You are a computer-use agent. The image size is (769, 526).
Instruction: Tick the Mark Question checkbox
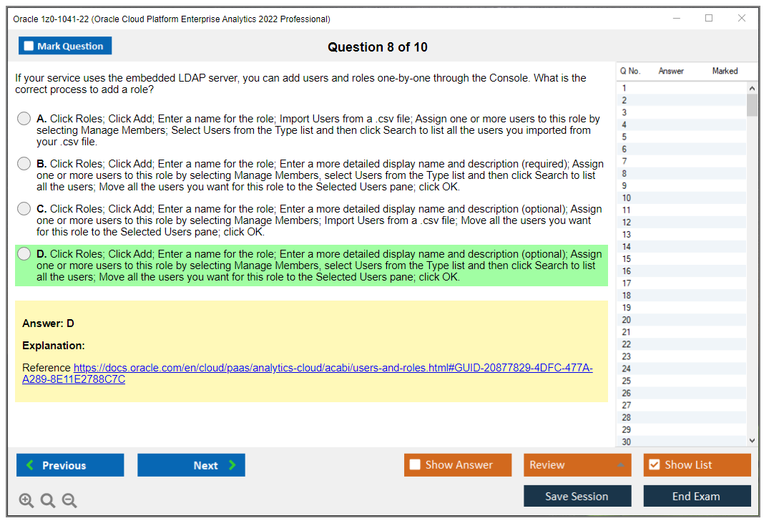click(29, 46)
